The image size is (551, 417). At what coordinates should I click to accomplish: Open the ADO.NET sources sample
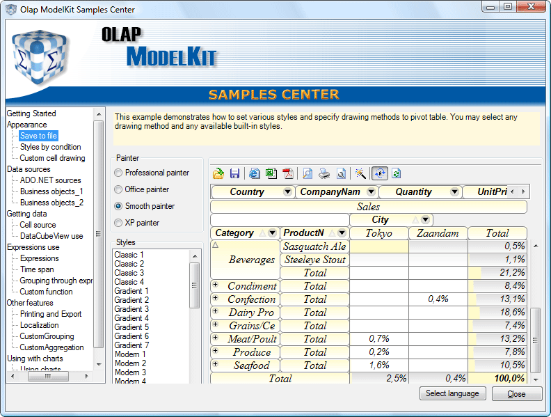click(50, 180)
